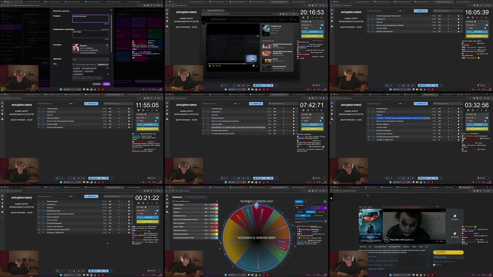
Task: Open pointauc settings via sidebar gear icon
Action: (167, 107)
